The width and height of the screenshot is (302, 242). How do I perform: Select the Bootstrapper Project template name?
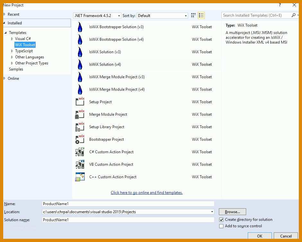tap(107, 139)
